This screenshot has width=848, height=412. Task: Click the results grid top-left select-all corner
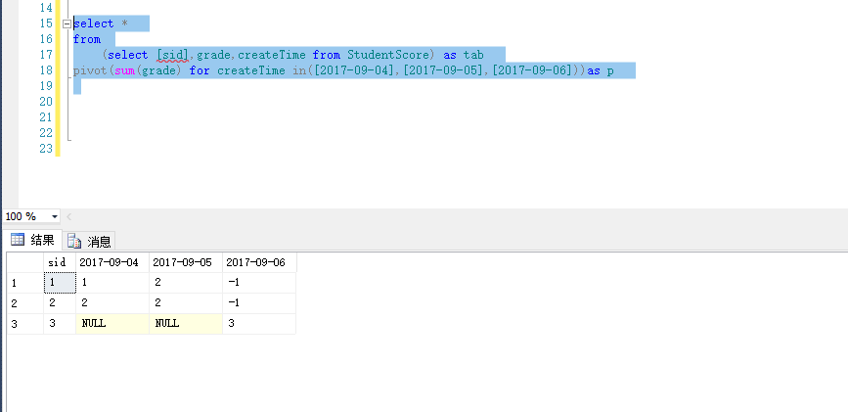click(x=24, y=262)
